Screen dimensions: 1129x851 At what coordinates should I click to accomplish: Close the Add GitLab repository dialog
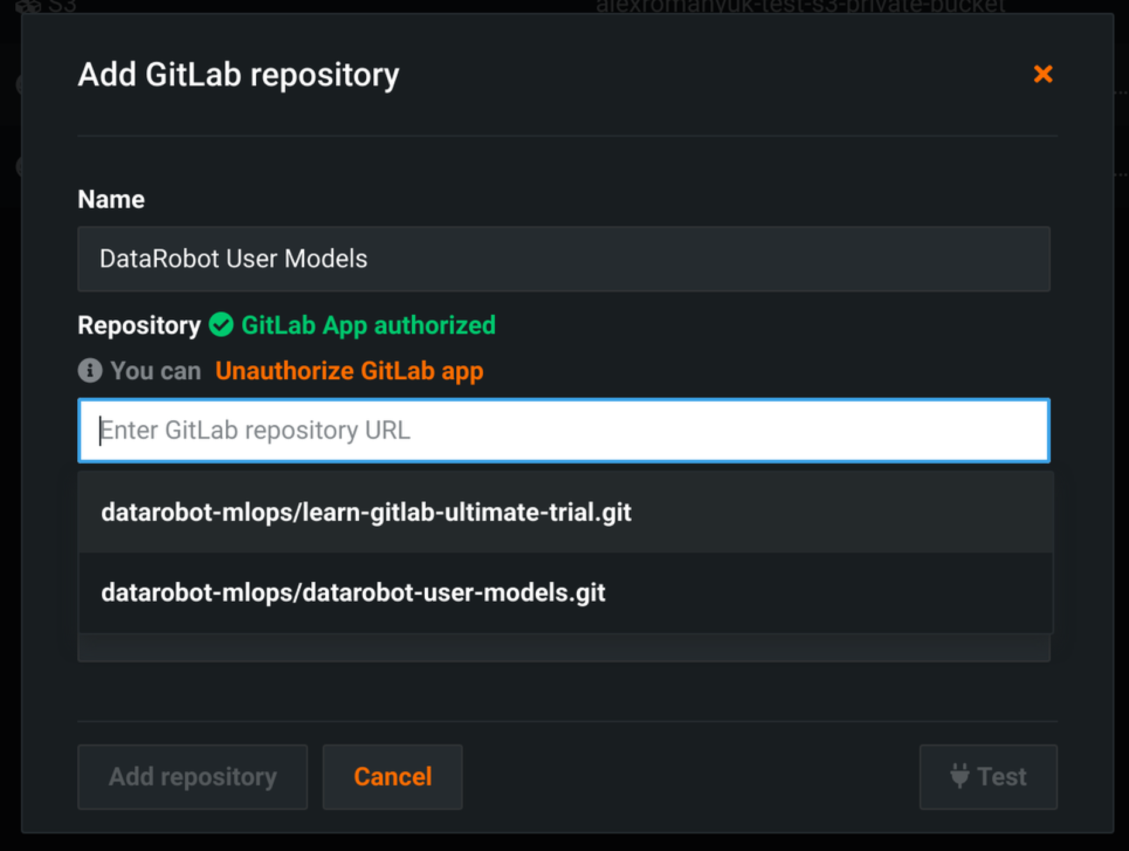[x=1043, y=74]
